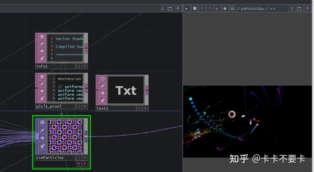Click the Txt thumbnail on the text1 node
Image resolution: width=314 pixels, height=172 pixels.
[x=126, y=90]
